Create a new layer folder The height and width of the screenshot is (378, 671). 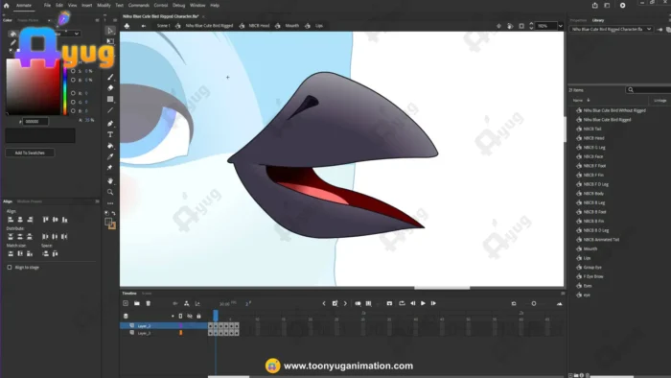pos(137,303)
